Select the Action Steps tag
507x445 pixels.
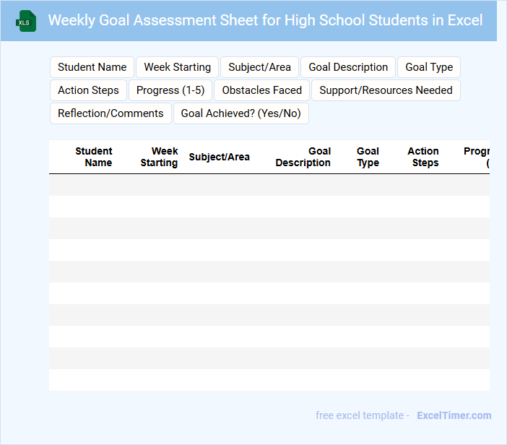pos(88,90)
